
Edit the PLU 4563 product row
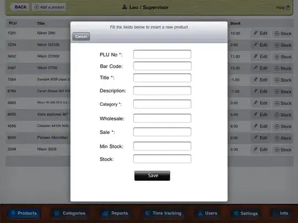[260, 103]
